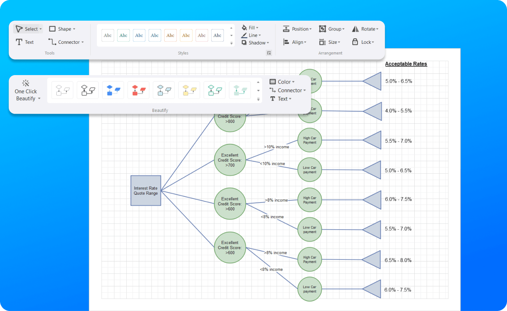
Task: Choose the yellow beautify style thumbnail
Action: pyautogui.click(x=189, y=90)
